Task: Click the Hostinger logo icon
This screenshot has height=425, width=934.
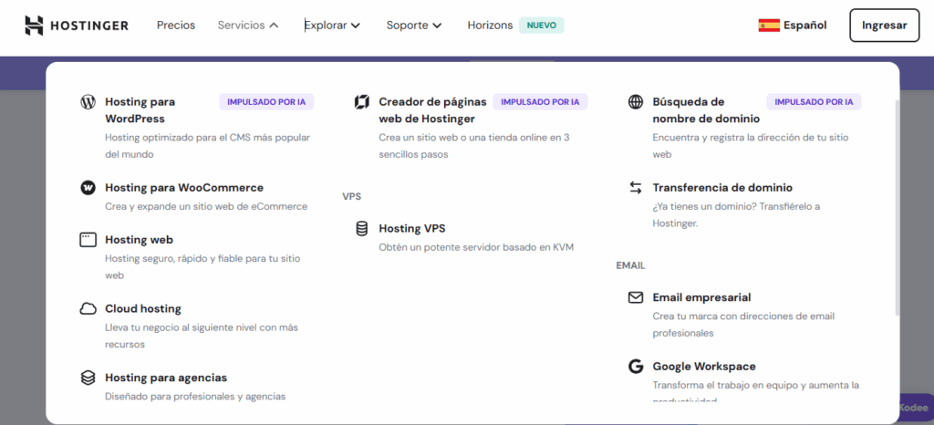Action: 34,26
